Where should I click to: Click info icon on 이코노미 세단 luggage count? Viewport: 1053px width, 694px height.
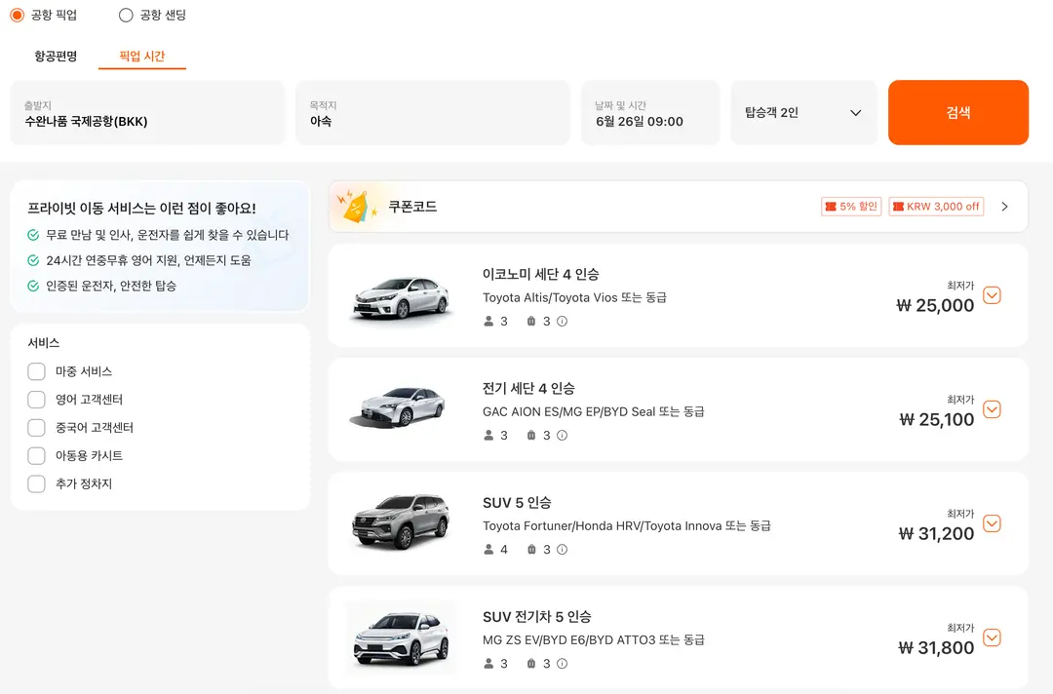click(563, 322)
